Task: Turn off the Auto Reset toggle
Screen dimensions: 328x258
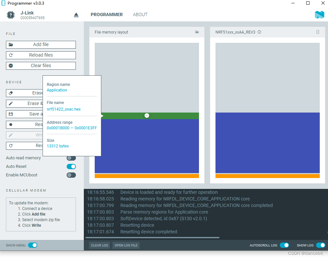Action: pyautogui.click(x=71, y=167)
